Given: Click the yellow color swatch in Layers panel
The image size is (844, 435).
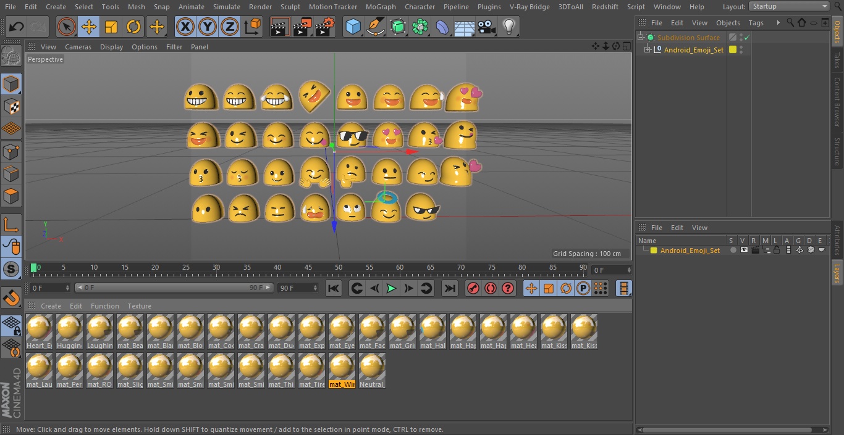Looking at the screenshot, I should (x=653, y=250).
